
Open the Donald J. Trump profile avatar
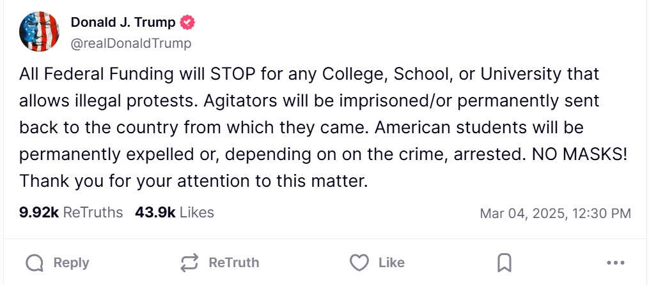40,32
